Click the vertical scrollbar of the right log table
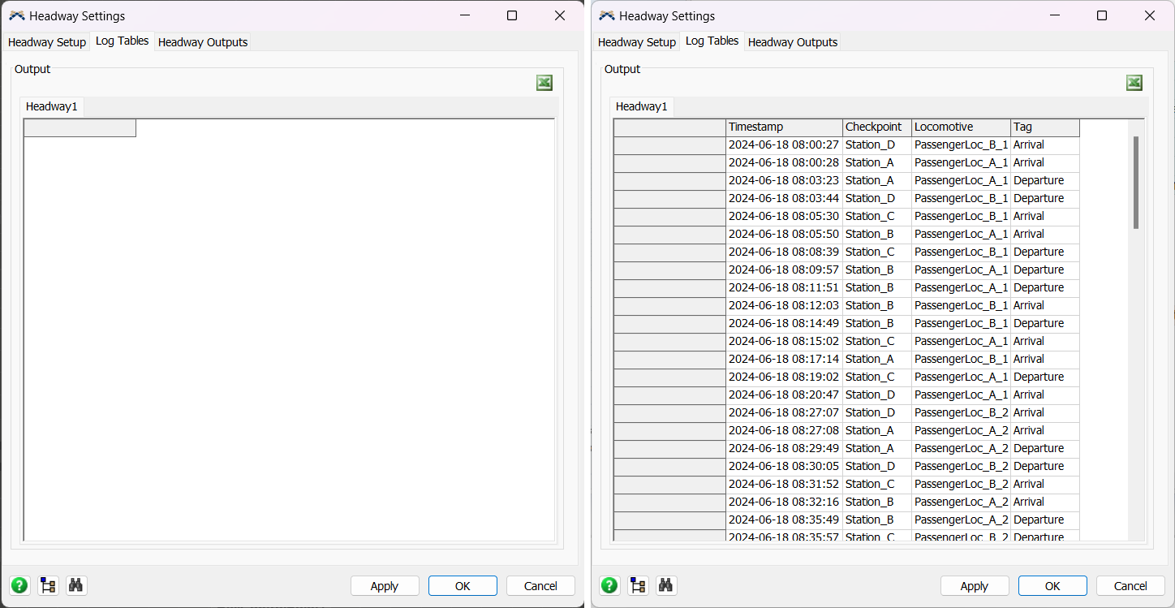Viewport: 1175px width, 608px height. tap(1136, 183)
